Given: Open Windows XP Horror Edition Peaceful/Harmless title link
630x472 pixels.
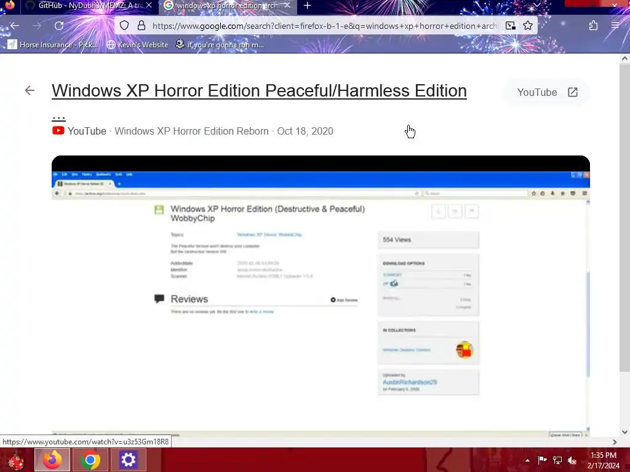Looking at the screenshot, I should coord(259,91).
